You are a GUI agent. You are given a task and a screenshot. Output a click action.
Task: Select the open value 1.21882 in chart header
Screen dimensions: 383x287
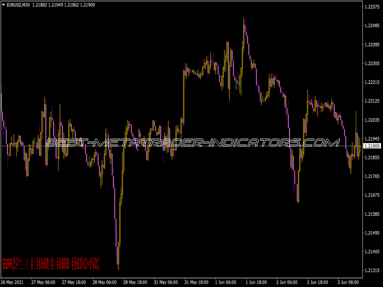[x=40, y=5]
